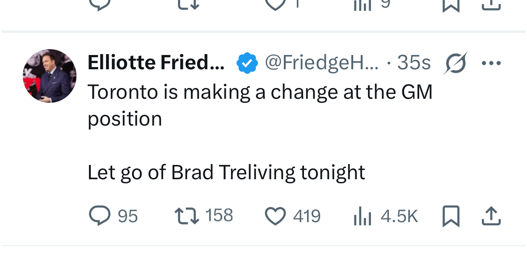Open the tweet via 35s timestamp
The image size is (527, 257).
click(413, 63)
